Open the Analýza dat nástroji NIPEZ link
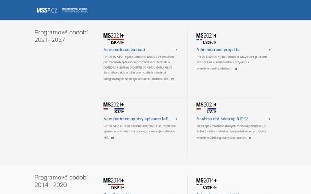The image size is (311, 194). point(222,119)
